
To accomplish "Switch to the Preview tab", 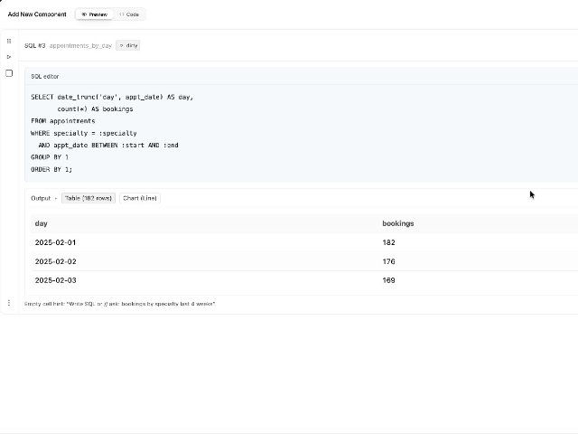I will pos(94,14).
